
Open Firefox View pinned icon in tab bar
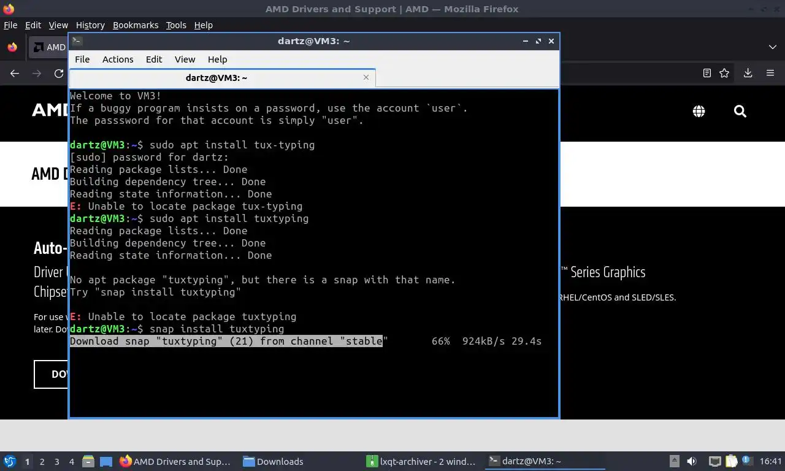click(x=12, y=47)
